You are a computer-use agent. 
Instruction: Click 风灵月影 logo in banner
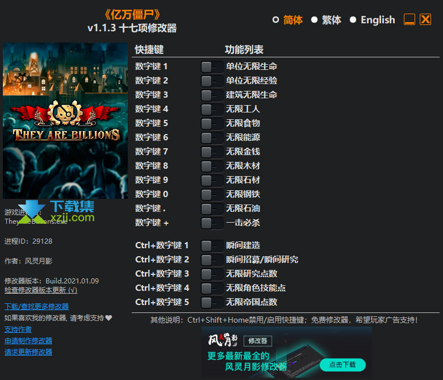click(x=223, y=340)
